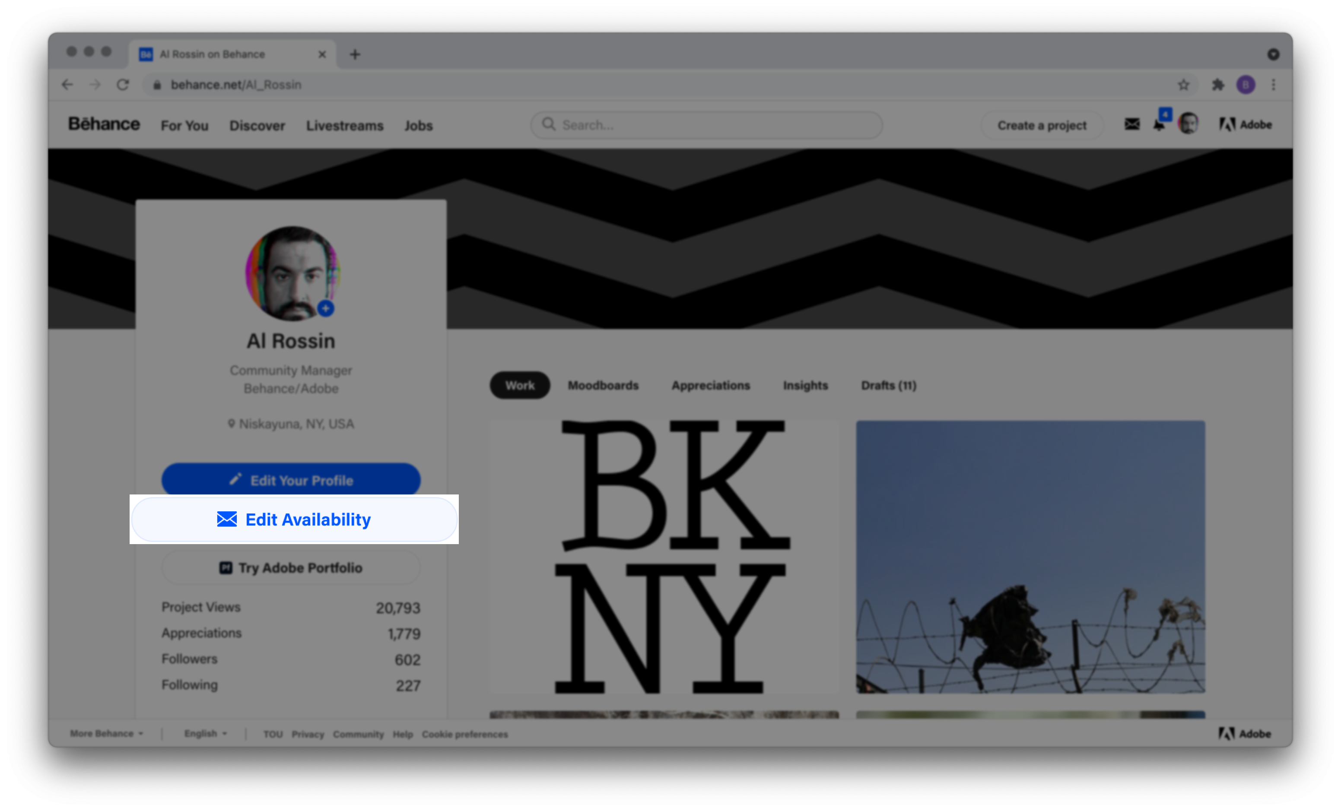Open the Community footer link
This screenshot has height=811, width=1341.
[x=358, y=734]
